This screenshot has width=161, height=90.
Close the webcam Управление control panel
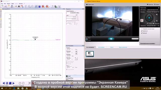tap(159, 8)
